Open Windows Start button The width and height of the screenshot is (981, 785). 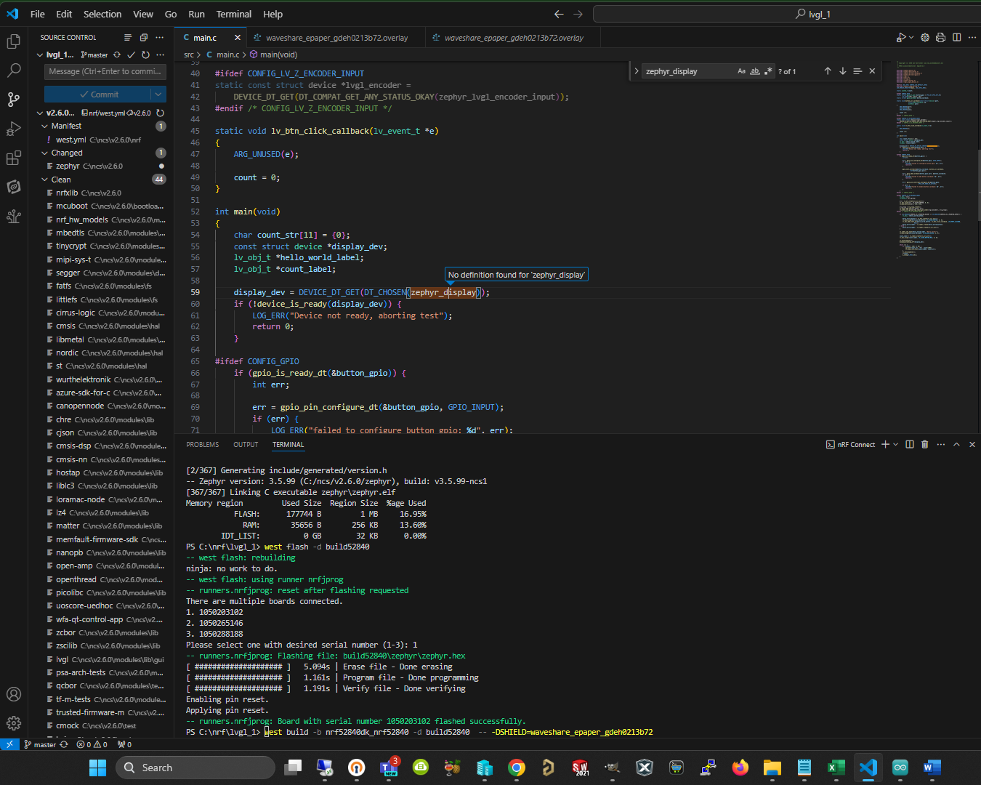[97, 768]
